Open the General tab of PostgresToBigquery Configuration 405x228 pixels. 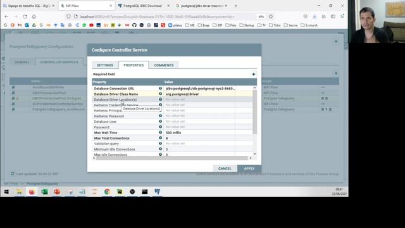22,62
